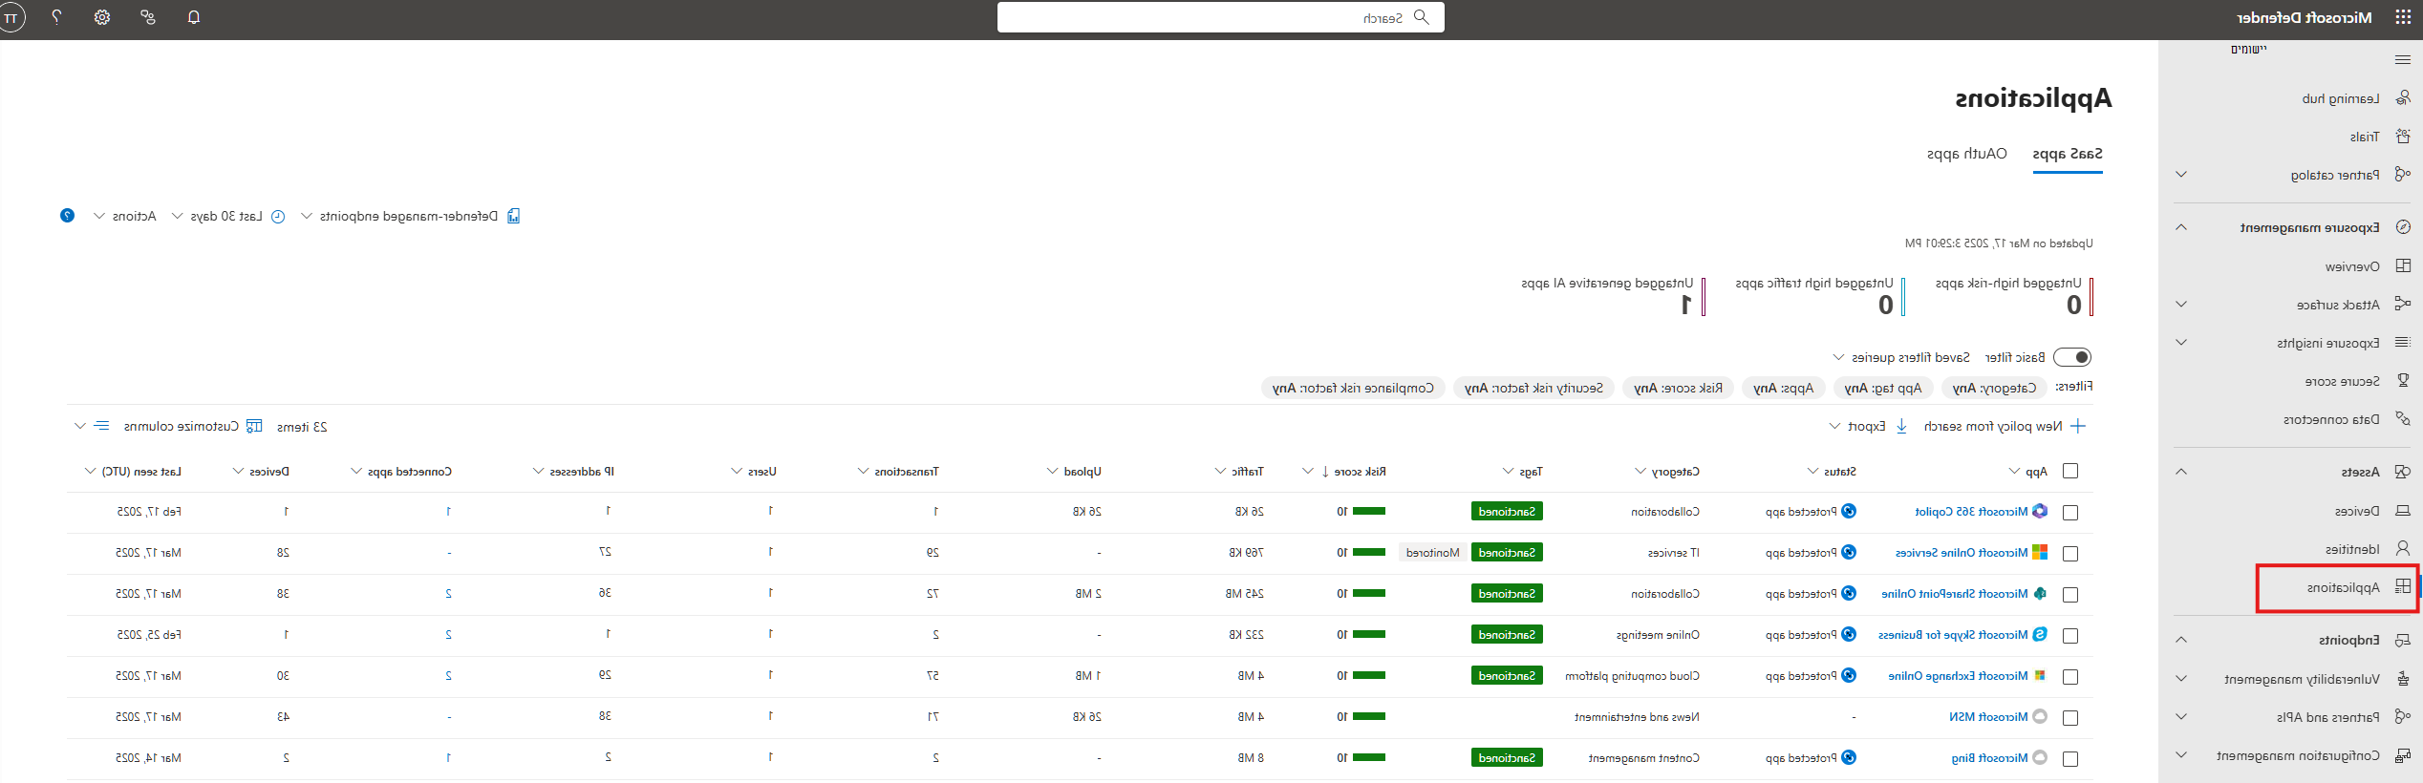Image resolution: width=2423 pixels, height=783 pixels.
Task: Expand Vulnerability management in sidebar
Action: (x=2181, y=679)
